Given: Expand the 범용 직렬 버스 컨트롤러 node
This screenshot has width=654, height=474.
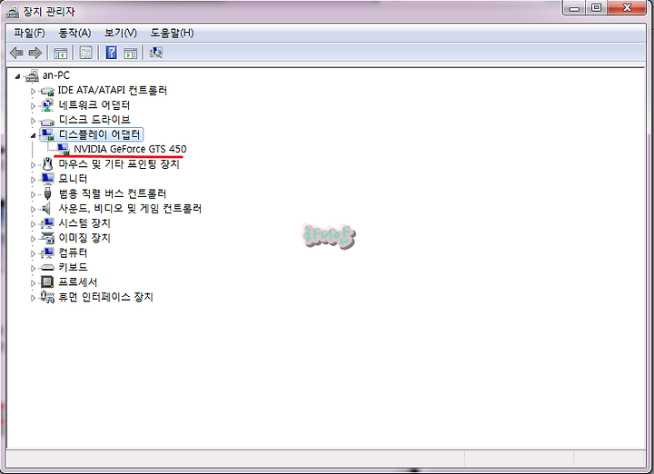Looking at the screenshot, I should (33, 194).
